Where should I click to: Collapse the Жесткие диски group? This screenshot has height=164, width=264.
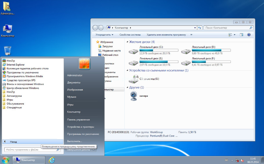127,42
